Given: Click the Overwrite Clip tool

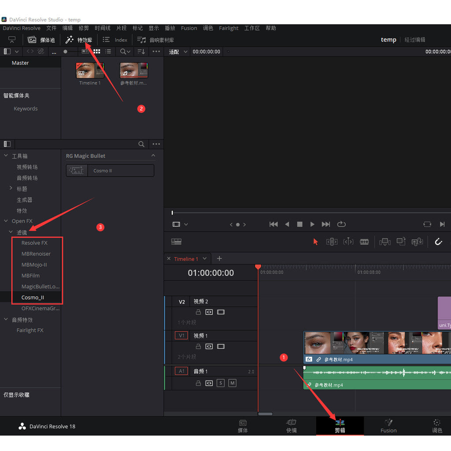Looking at the screenshot, I should pyautogui.click(x=401, y=241).
